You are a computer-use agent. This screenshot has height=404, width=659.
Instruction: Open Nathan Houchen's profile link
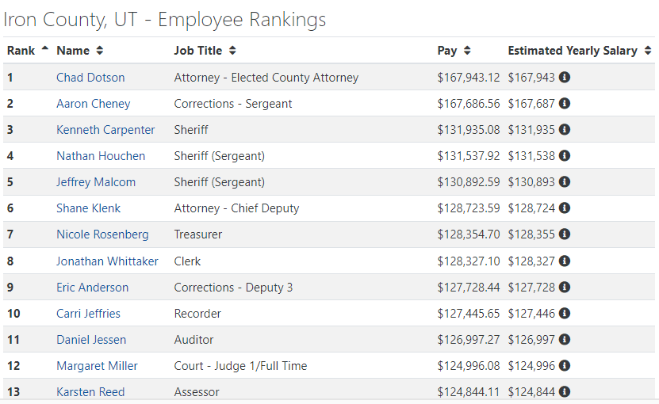tap(101, 156)
